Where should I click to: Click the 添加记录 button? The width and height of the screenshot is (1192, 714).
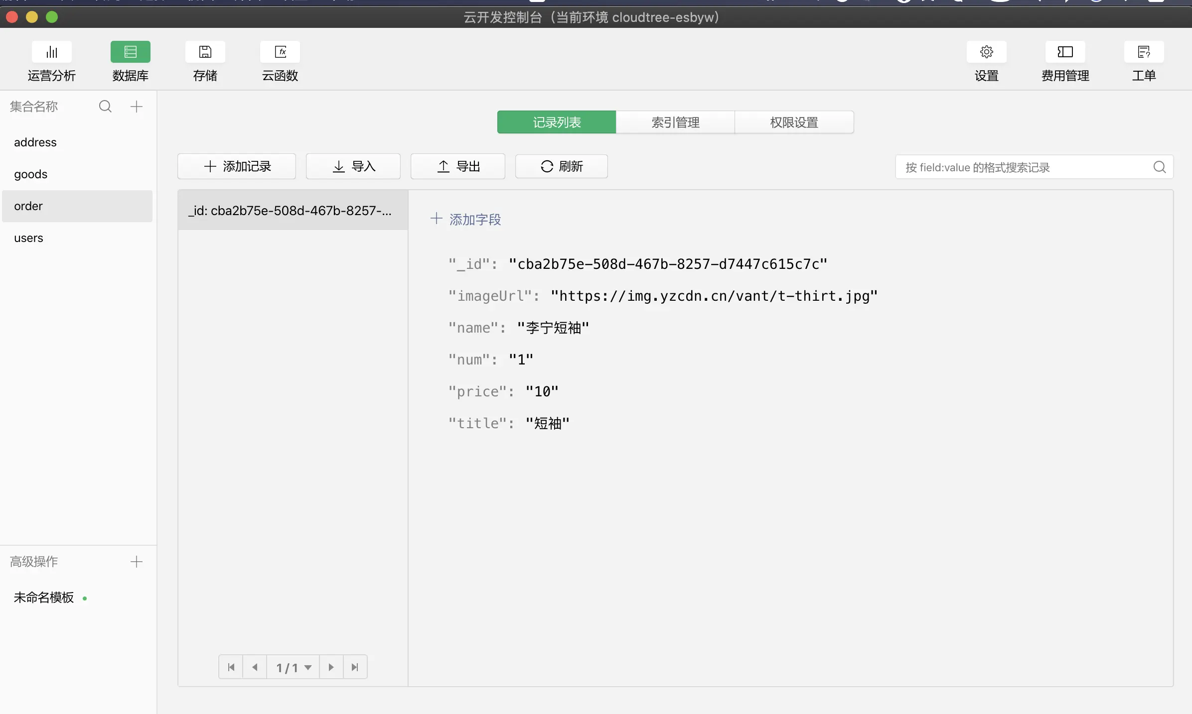click(x=237, y=166)
